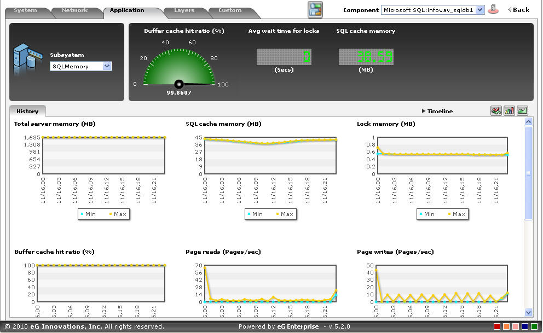Click the Total server memory line chart
This screenshot has width=543, height=333.
(x=103, y=156)
